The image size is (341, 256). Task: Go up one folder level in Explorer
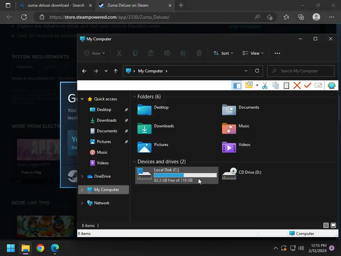(116, 71)
